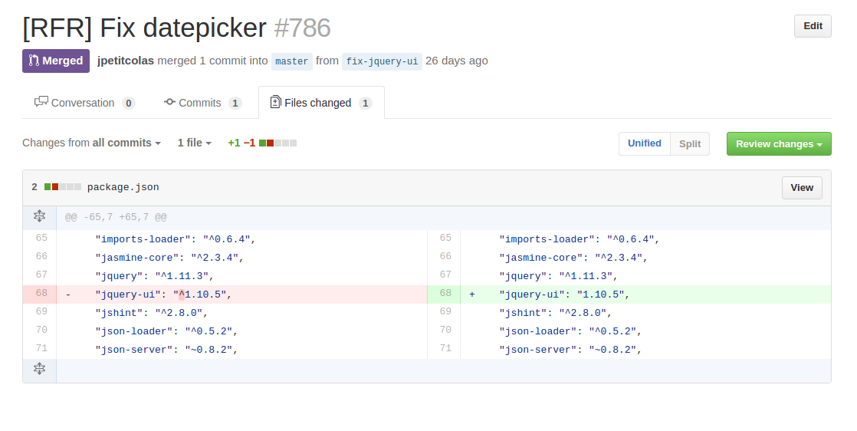
Task: Expand hidden lines above the diff
Action: coord(39,216)
